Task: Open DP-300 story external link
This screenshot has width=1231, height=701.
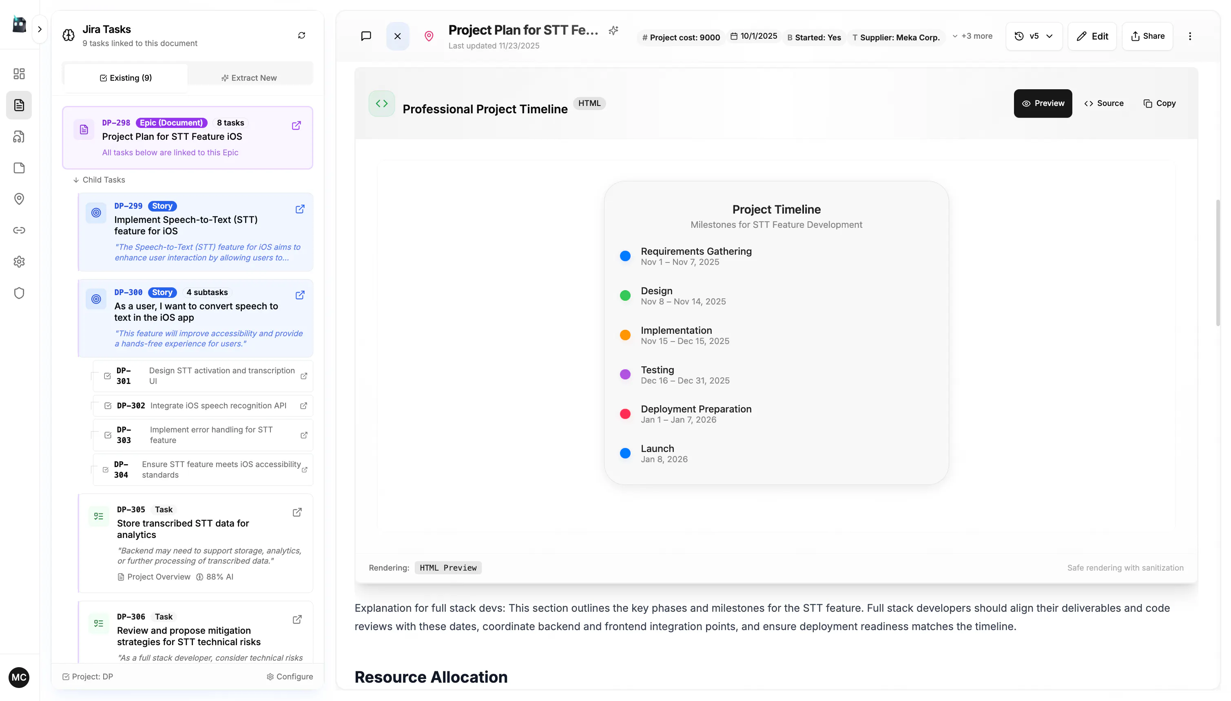Action: point(300,295)
